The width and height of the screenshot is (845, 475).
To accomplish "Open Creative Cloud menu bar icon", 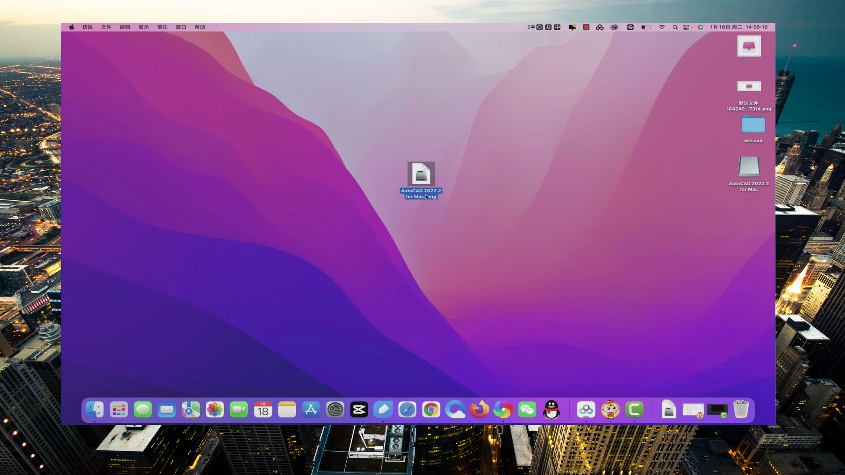I will tap(614, 27).
